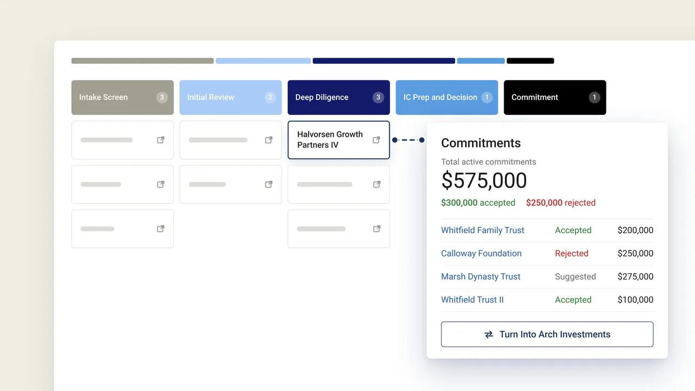695x391 pixels.
Task: Click the Turn Into Arch Investments button
Action: click(x=547, y=334)
